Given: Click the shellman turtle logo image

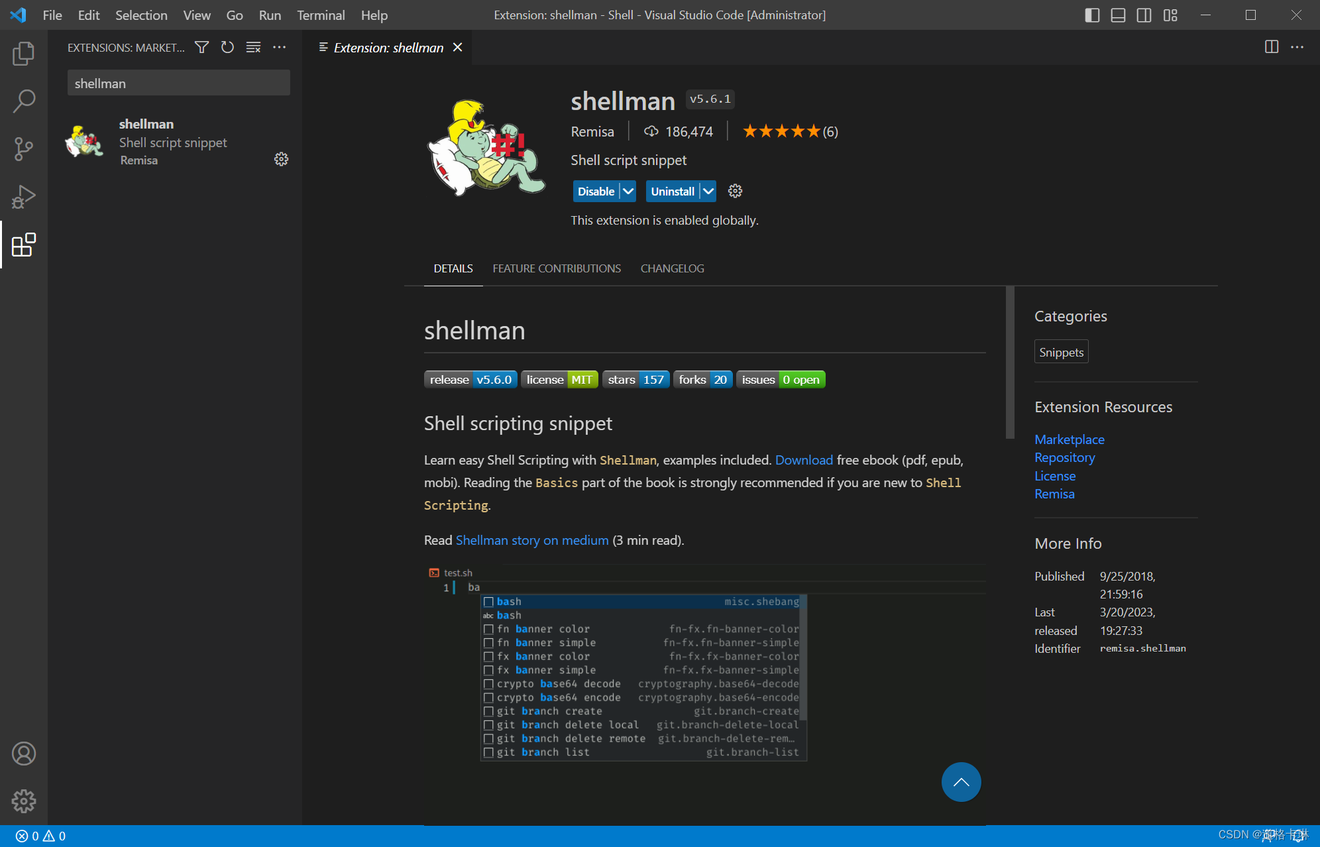Looking at the screenshot, I should point(486,147).
